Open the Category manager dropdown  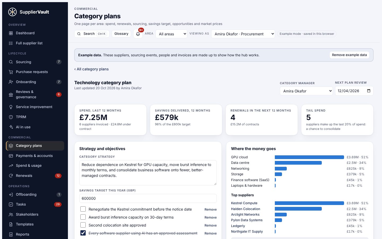click(x=306, y=91)
